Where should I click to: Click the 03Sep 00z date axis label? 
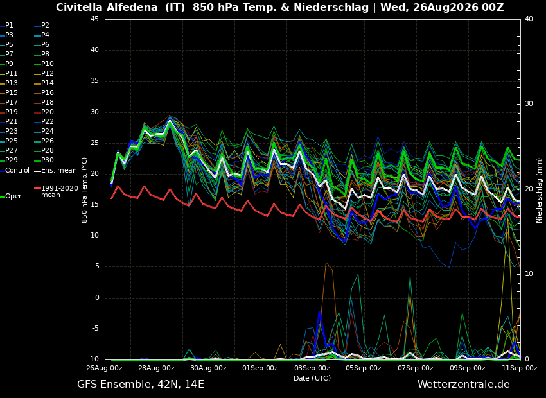coord(312,368)
